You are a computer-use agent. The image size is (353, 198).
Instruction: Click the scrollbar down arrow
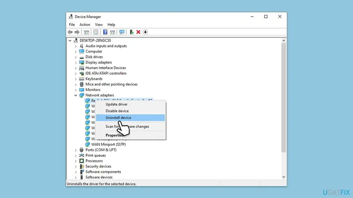pos(284,177)
